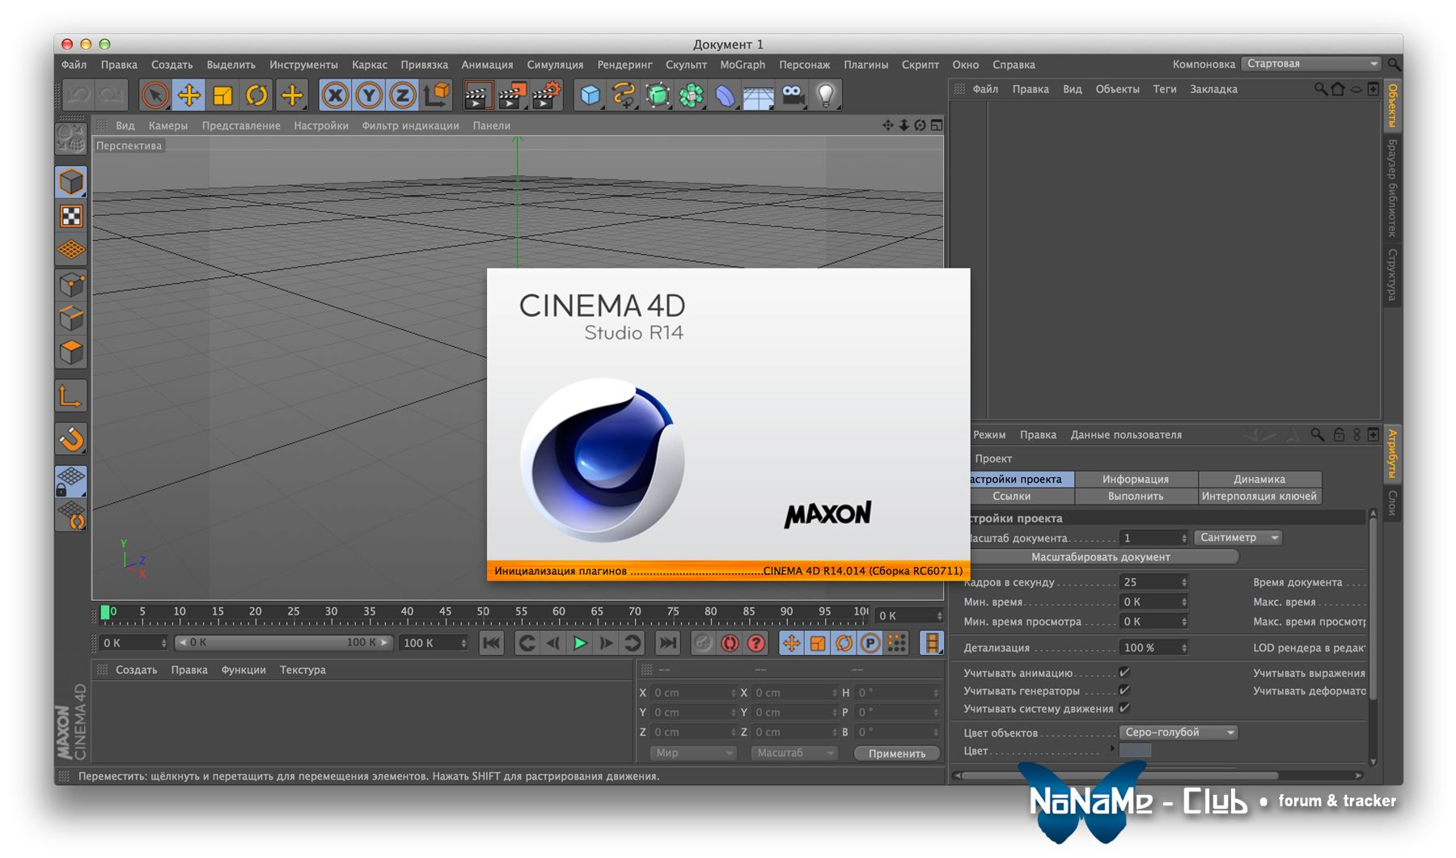Open the Плагины menu
Image resolution: width=1456 pixels, height=858 pixels.
tap(866, 65)
